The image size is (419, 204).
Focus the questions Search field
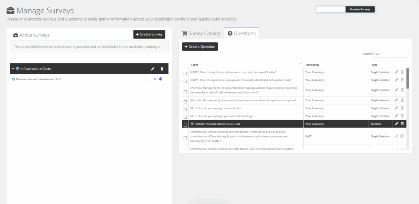pyautogui.click(x=391, y=54)
